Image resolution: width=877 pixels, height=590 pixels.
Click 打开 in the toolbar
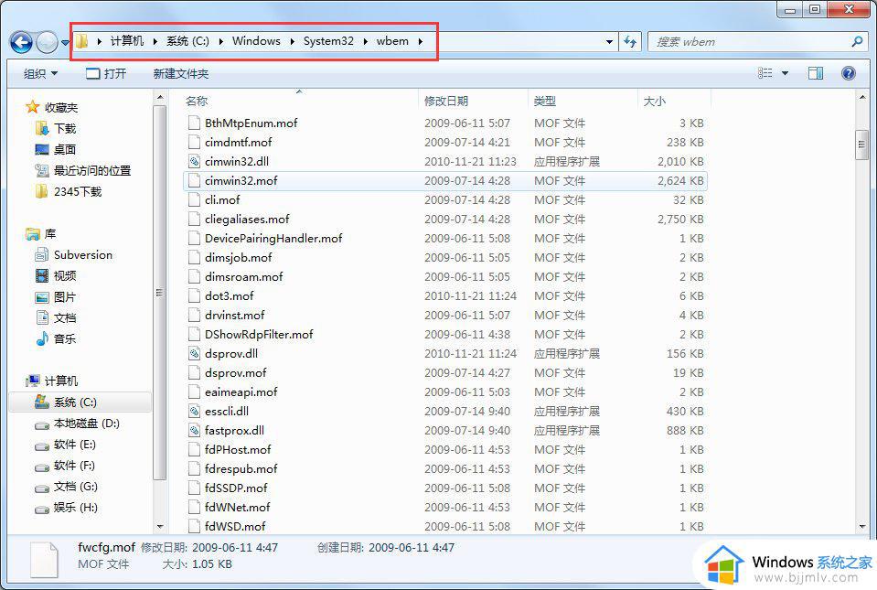[x=106, y=73]
